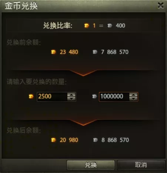The image size is (167, 173).
Task: Close the 金币兑换 dialog
Action: click(x=161, y=6)
